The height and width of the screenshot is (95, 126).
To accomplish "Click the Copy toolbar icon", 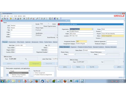I will (x=26, y=18).
